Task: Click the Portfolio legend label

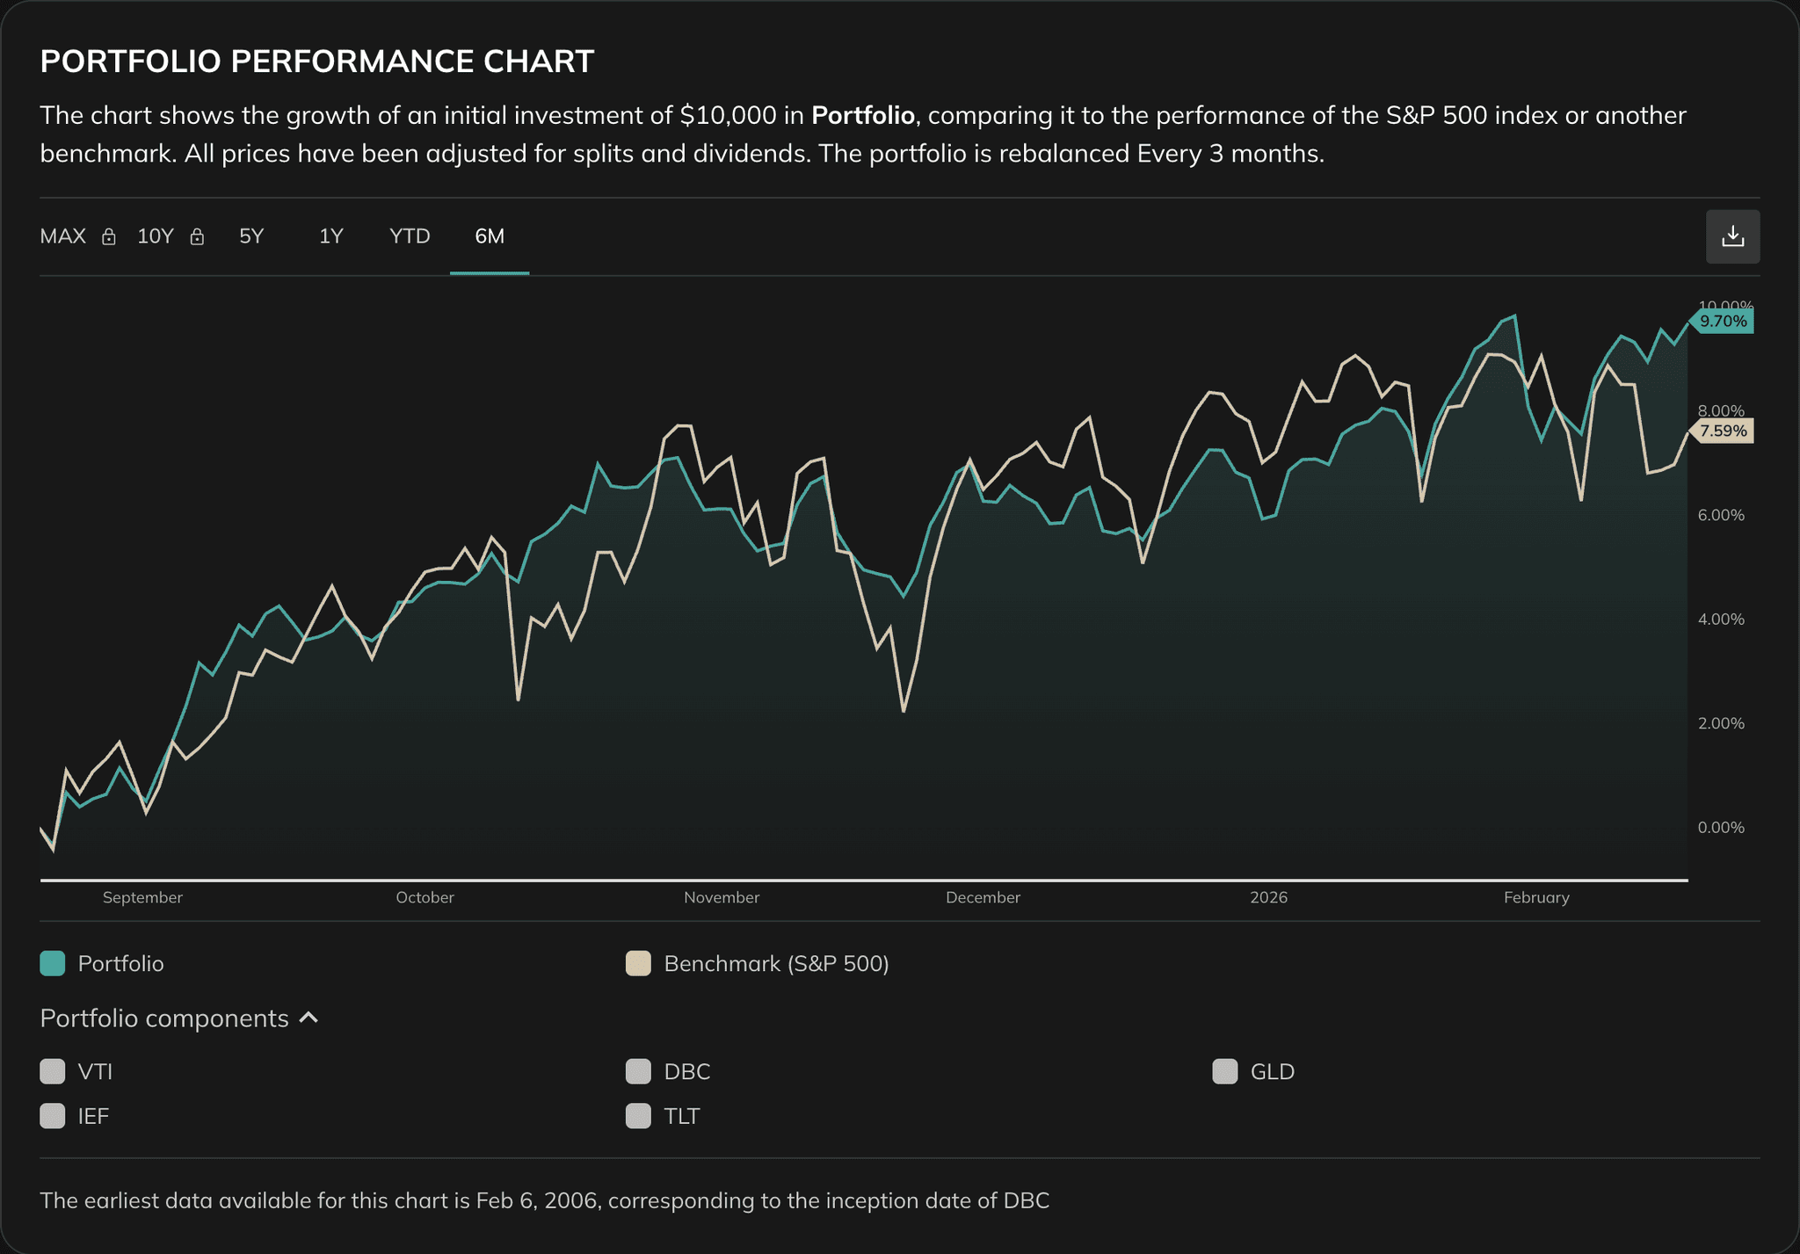Action: 120,963
